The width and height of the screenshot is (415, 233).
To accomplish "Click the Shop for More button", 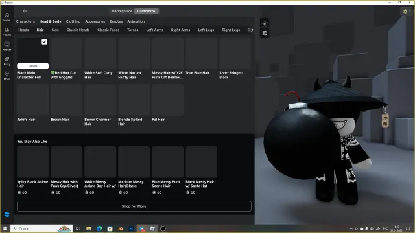I will (134, 206).
